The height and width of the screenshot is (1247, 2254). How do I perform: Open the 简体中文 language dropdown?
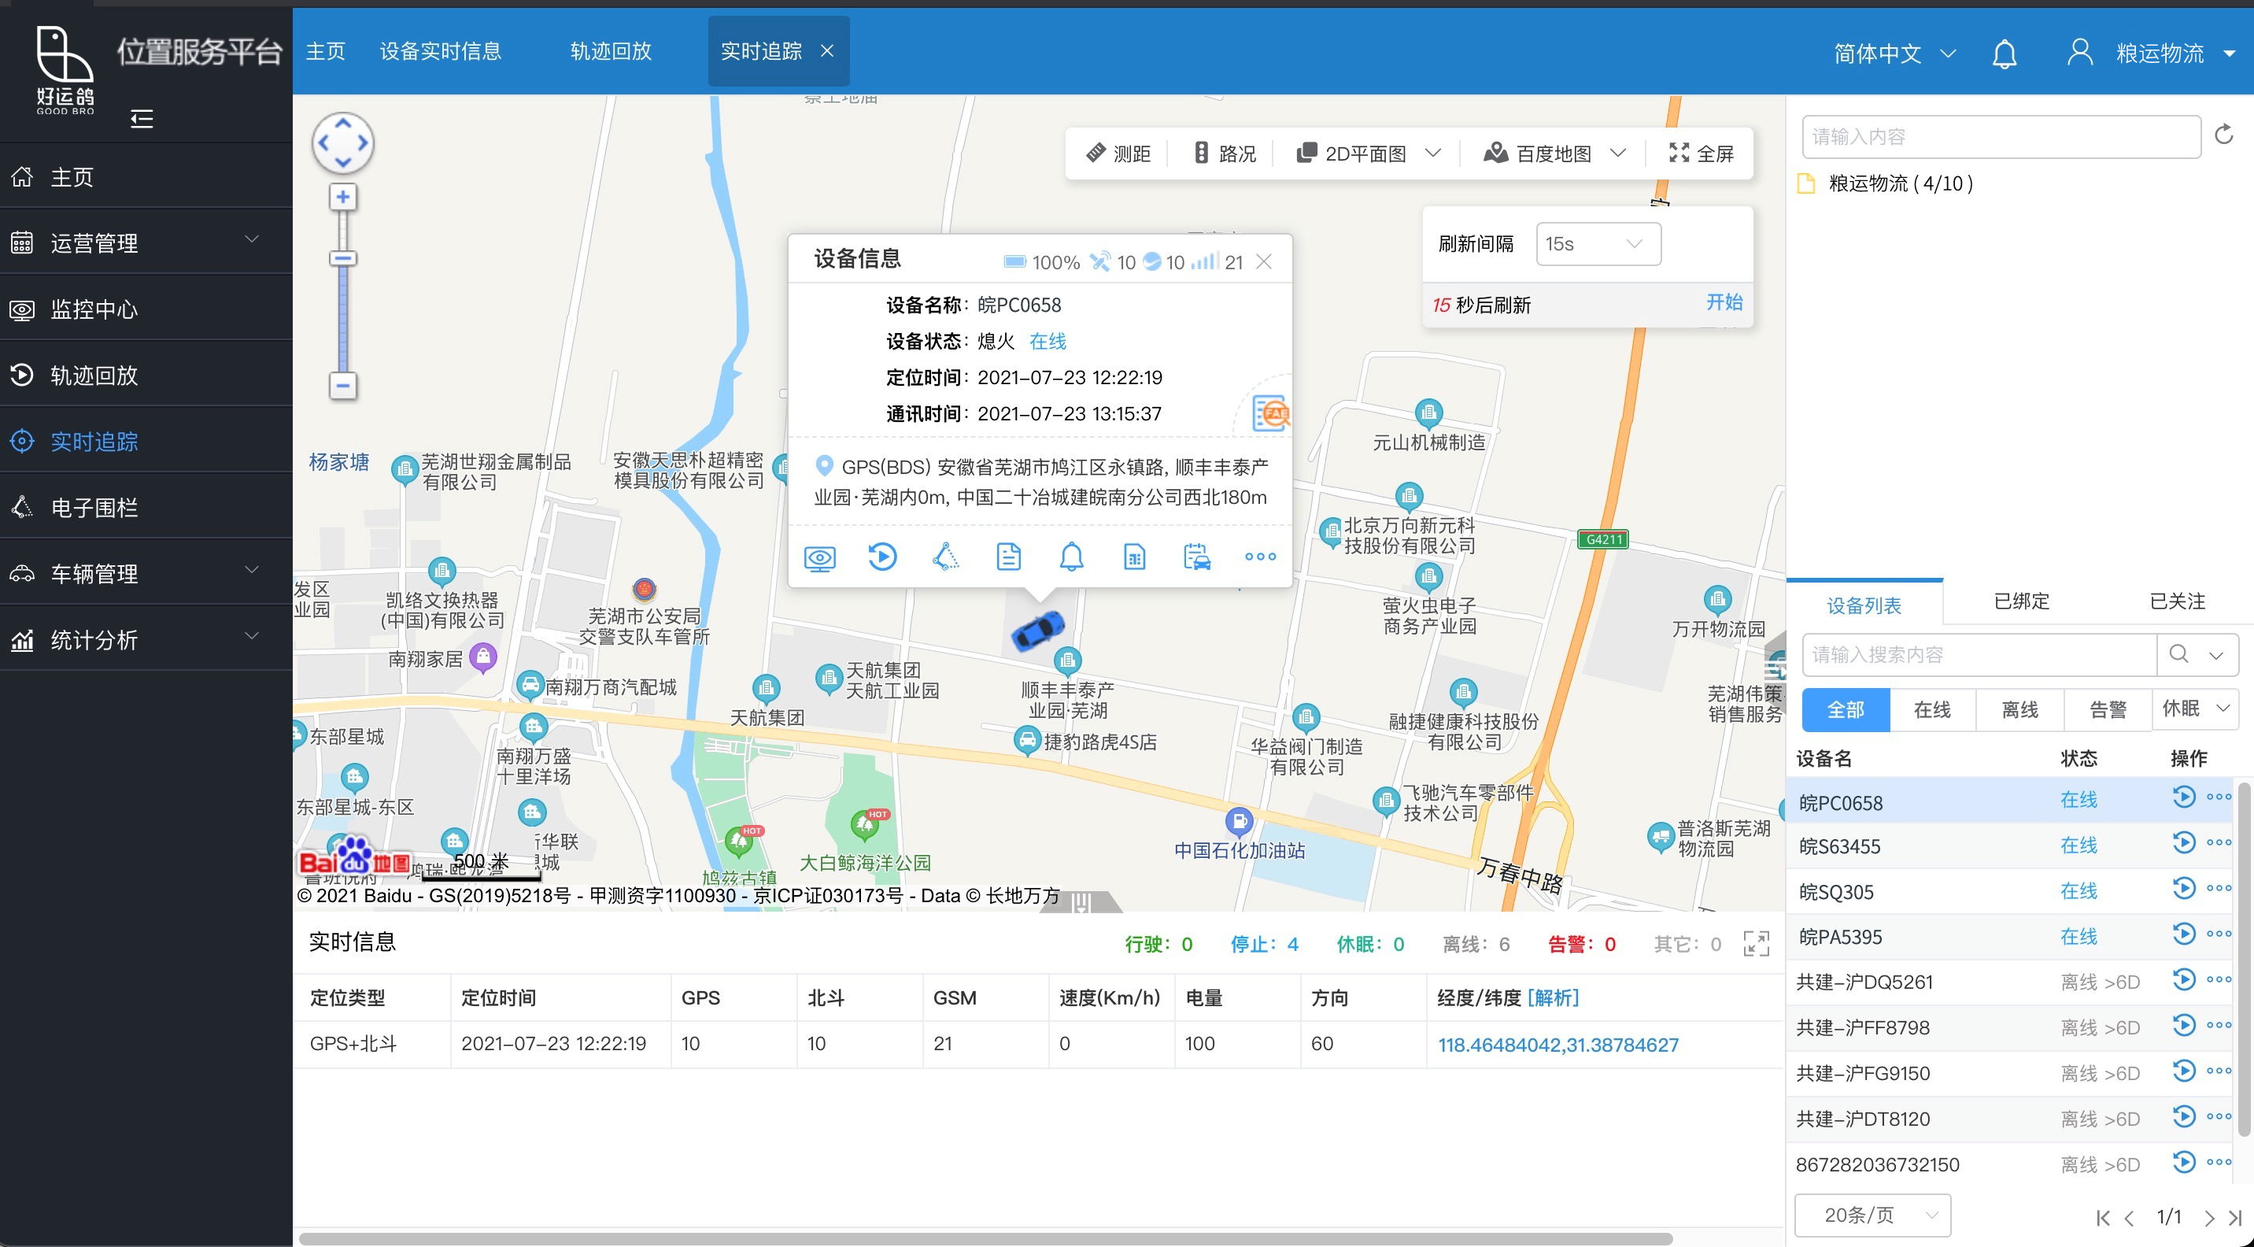click(1894, 54)
